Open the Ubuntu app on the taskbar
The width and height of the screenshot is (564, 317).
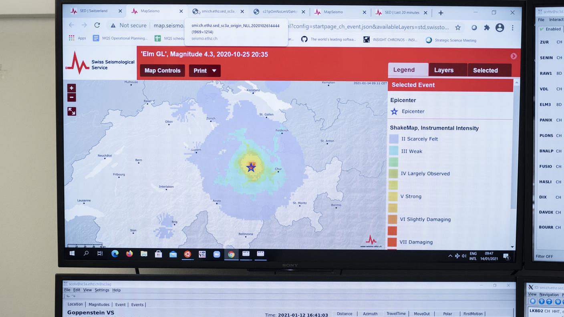pos(187,254)
